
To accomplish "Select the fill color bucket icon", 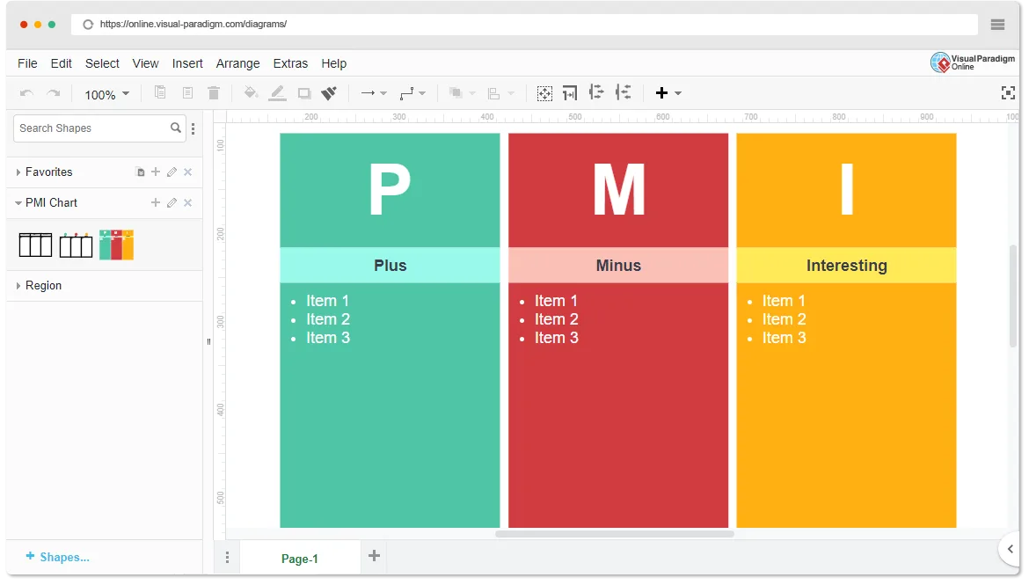I will pos(250,92).
